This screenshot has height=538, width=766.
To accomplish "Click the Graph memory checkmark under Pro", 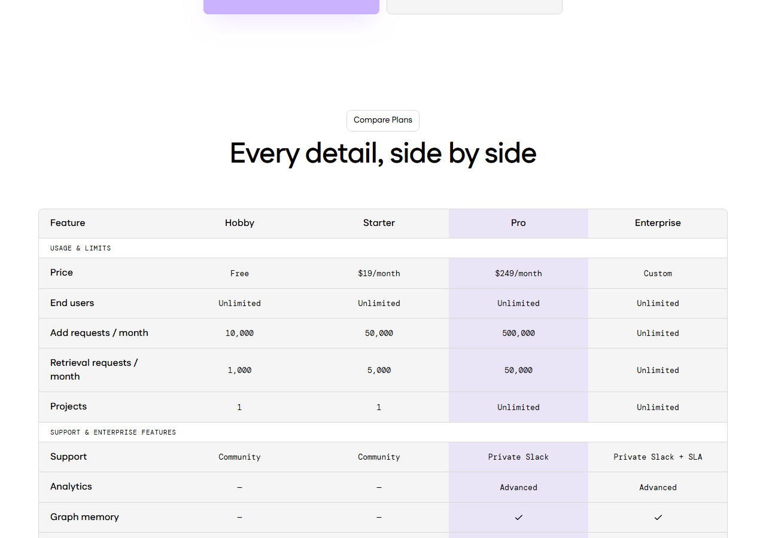I will [518, 517].
